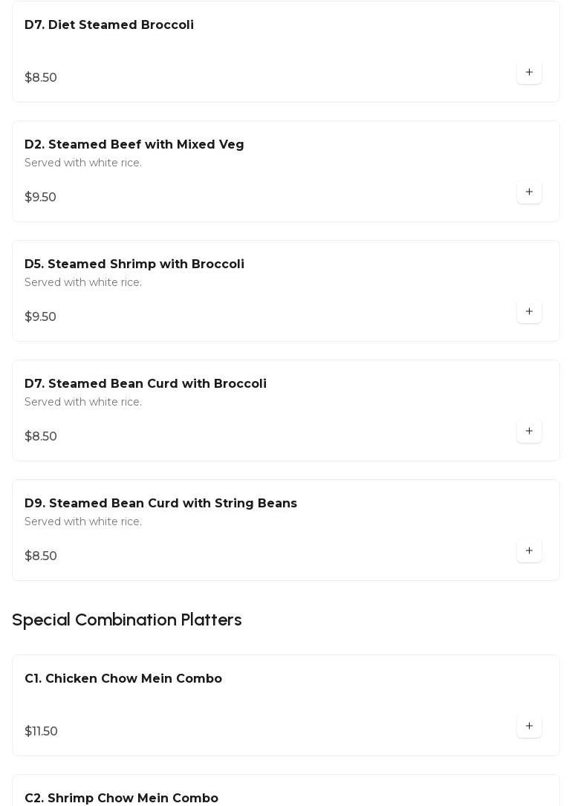View D9. Steamed Bean Curd with String Beans title
Screen dimensions: 572x806
pyautogui.click(x=160, y=504)
